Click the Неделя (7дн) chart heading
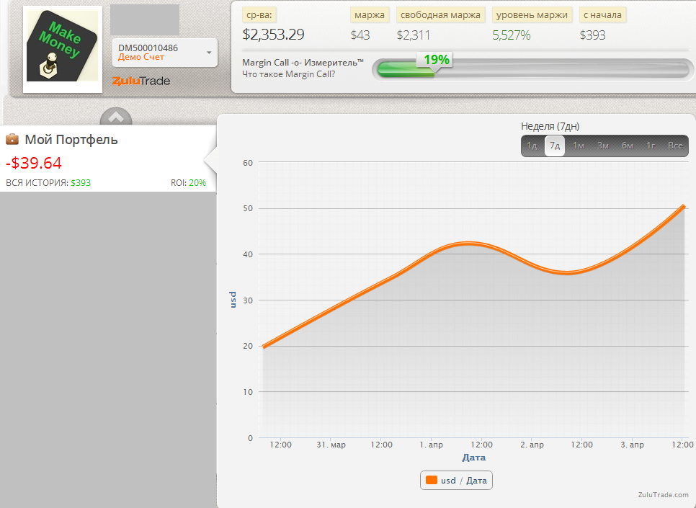The height and width of the screenshot is (508, 696). click(x=550, y=126)
